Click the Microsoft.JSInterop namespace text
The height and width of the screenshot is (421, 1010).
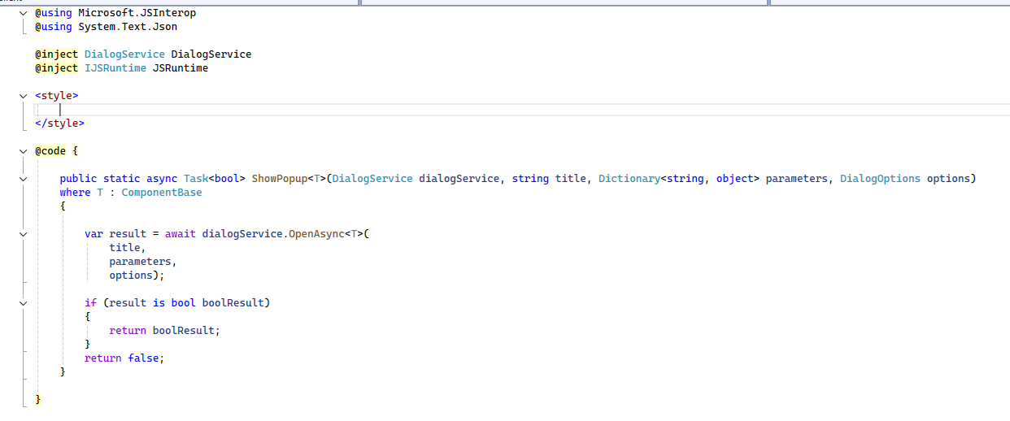point(137,13)
